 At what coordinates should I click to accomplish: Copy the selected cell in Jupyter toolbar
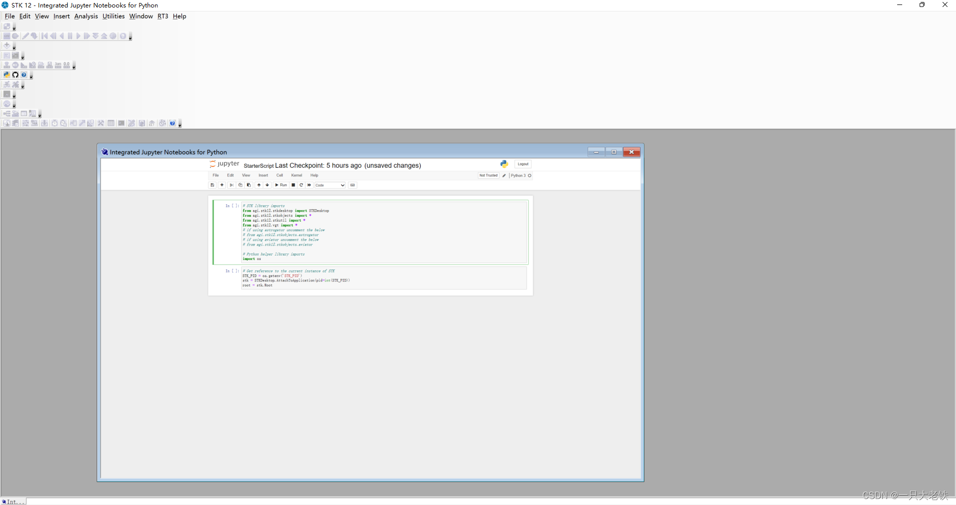(x=240, y=185)
